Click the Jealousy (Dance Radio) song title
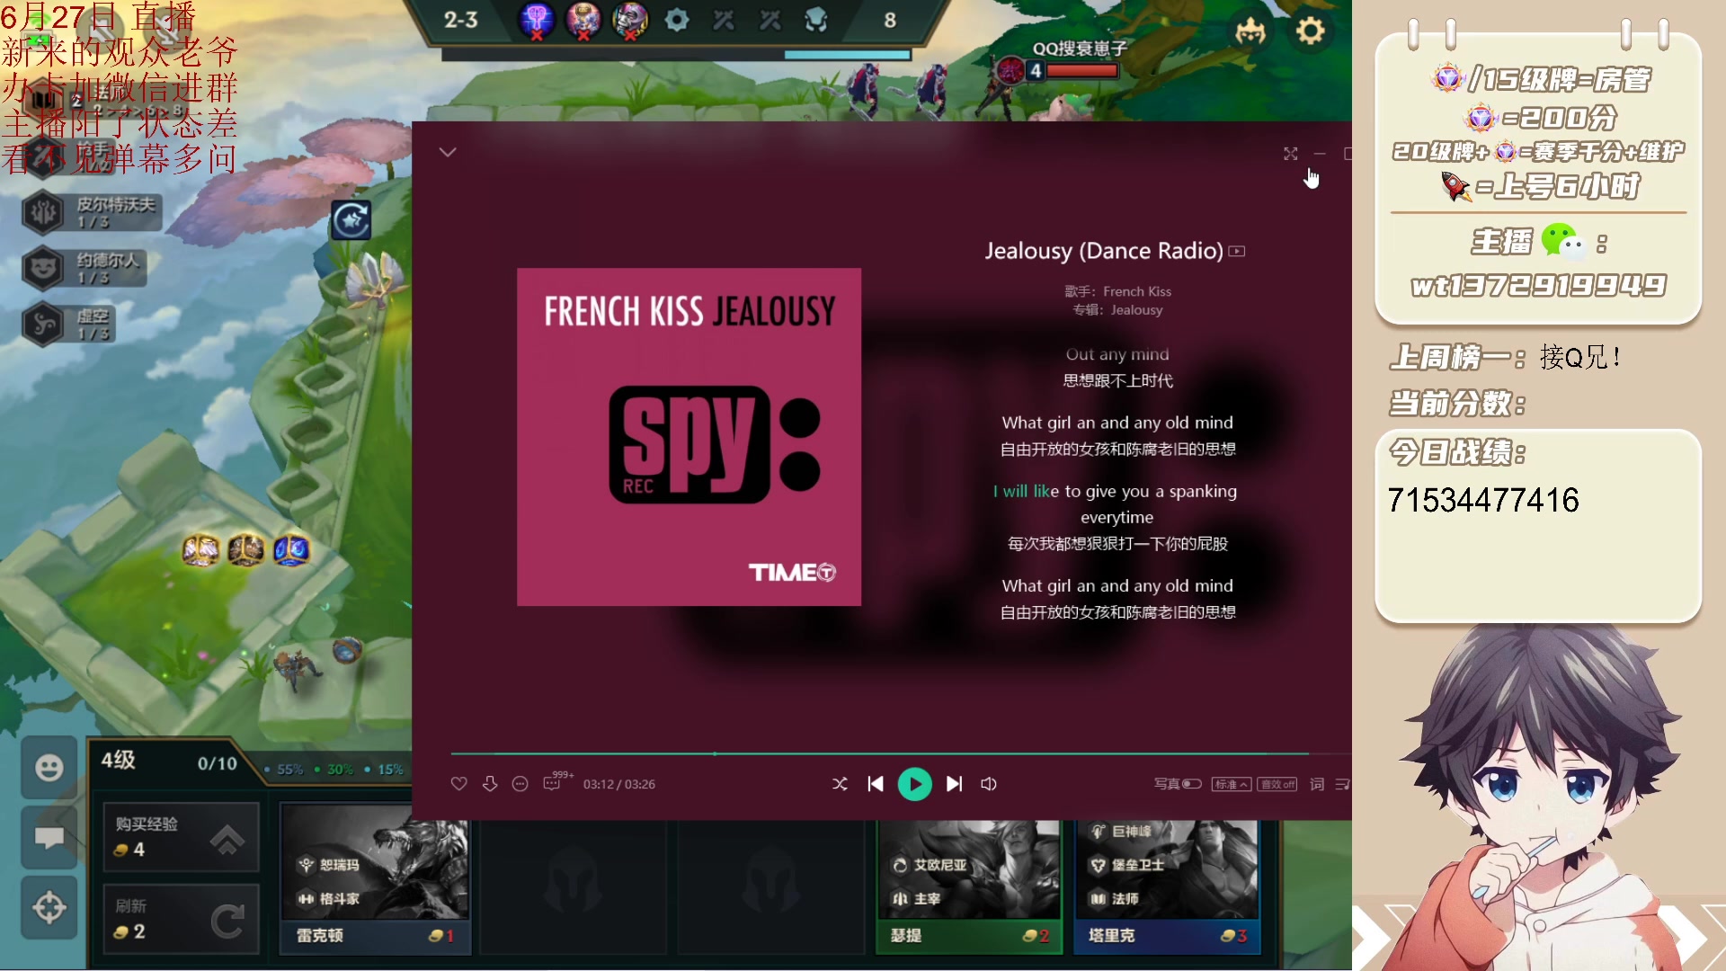The image size is (1726, 971). pos(1104,251)
